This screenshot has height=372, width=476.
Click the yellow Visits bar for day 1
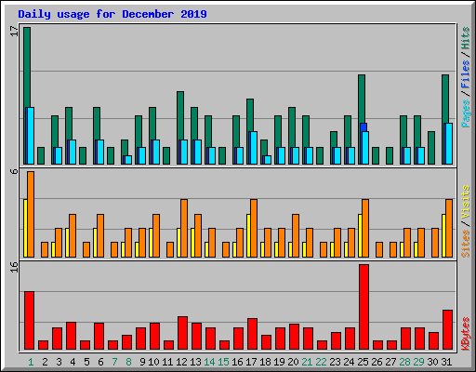(25, 228)
